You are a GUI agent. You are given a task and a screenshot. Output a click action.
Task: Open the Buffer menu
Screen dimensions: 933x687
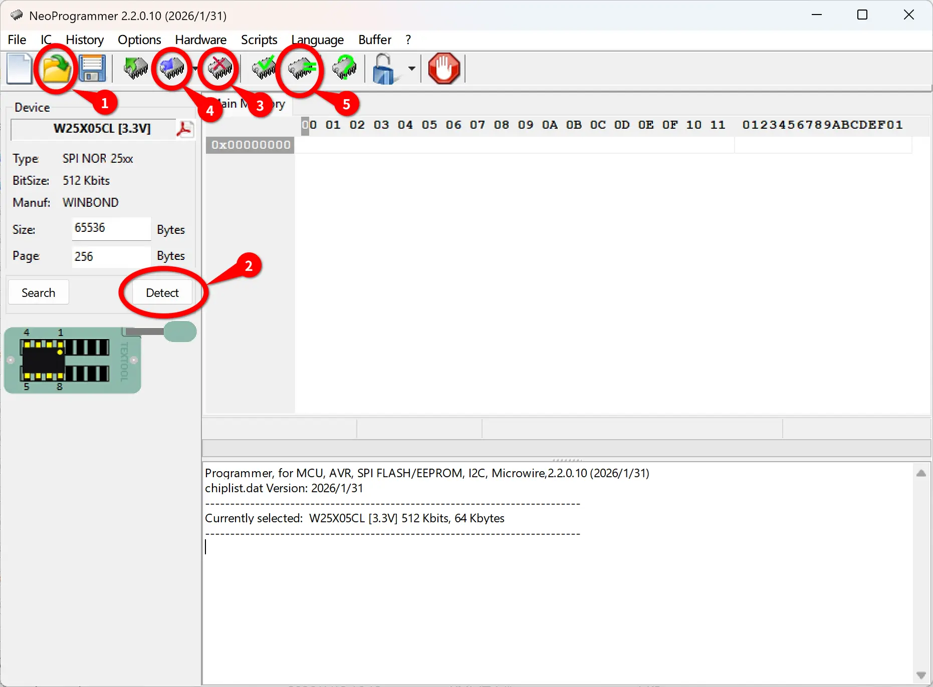(x=375, y=40)
